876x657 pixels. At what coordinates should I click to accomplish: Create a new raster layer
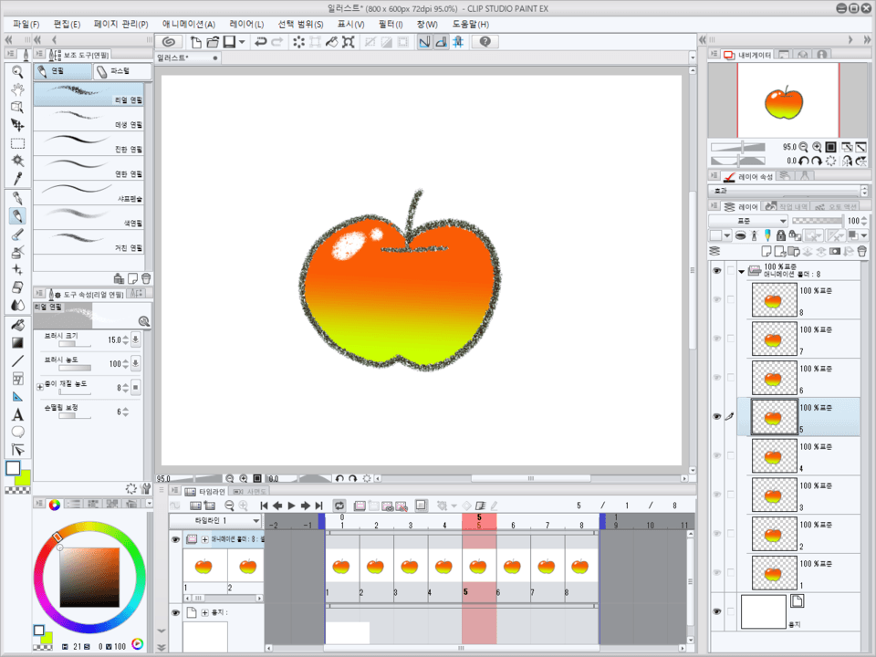(765, 252)
